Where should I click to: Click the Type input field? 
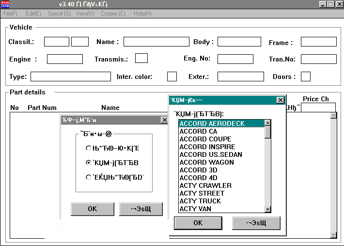click(x=71, y=77)
